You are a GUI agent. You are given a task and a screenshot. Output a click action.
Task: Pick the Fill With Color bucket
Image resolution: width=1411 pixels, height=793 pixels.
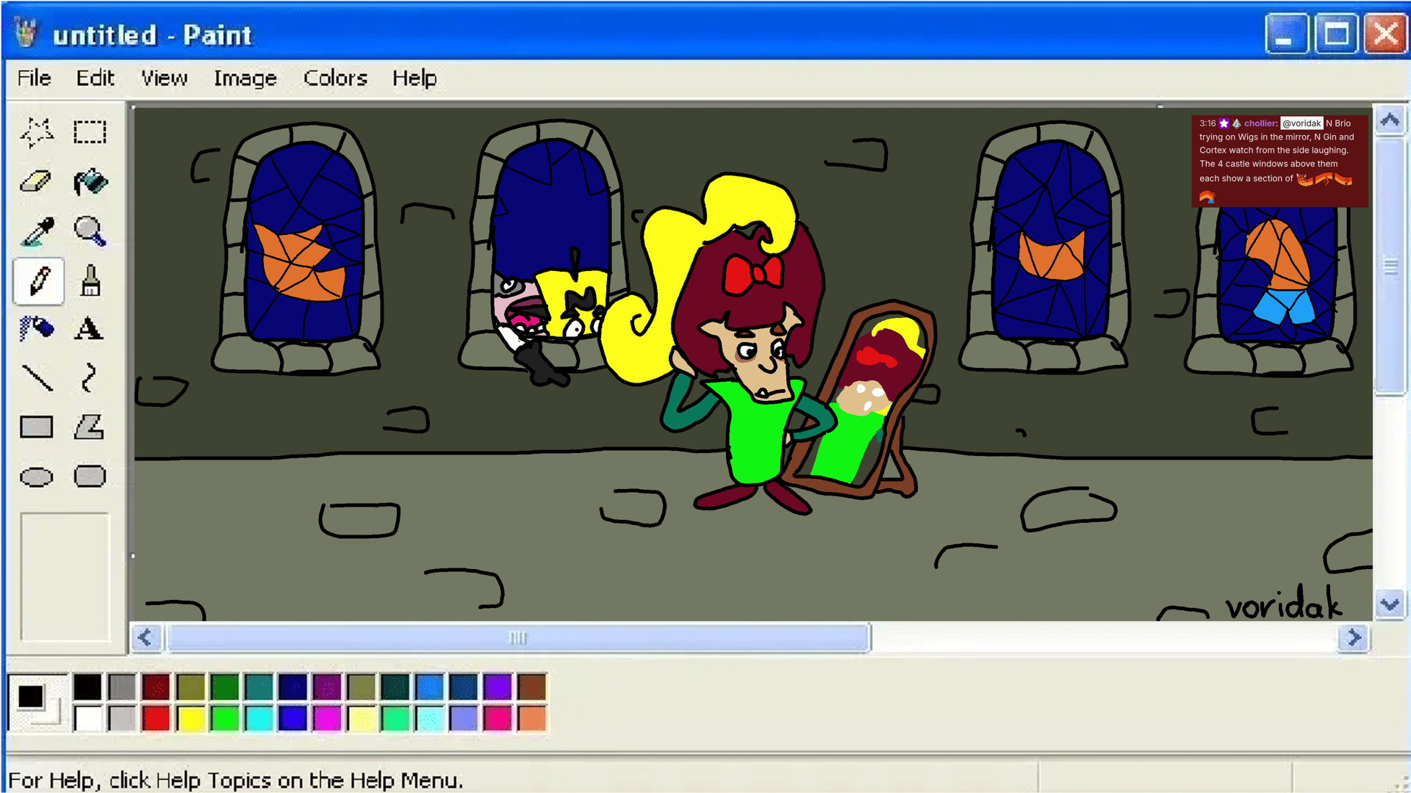[90, 181]
